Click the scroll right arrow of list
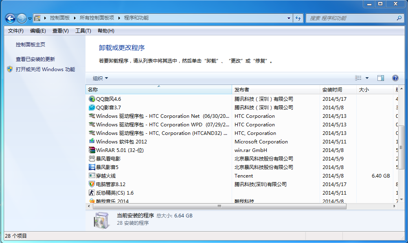The width and height of the screenshot is (408, 243). 395,206
